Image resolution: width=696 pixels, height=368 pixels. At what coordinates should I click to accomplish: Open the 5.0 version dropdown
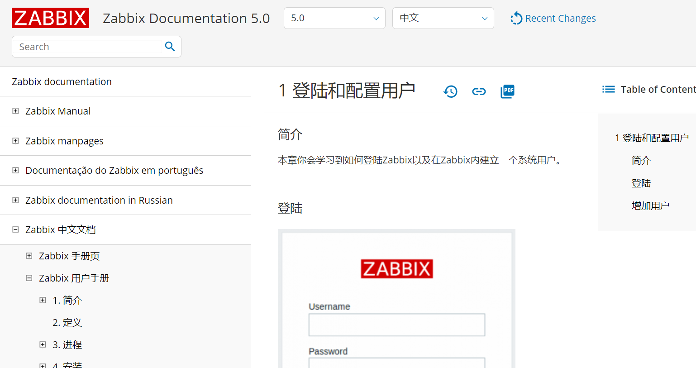334,18
